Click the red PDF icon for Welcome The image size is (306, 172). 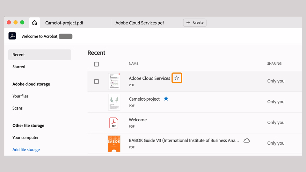(x=114, y=123)
